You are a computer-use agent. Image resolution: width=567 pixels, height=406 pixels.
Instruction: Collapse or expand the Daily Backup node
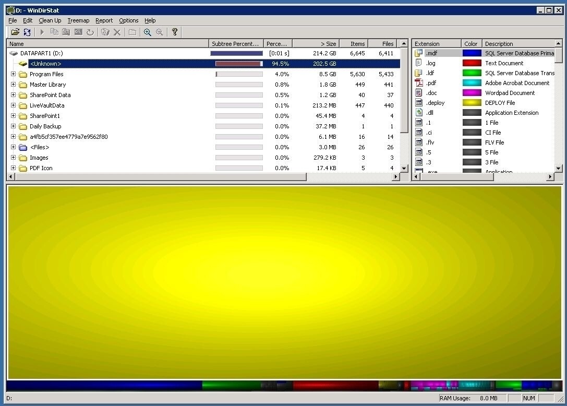13,126
